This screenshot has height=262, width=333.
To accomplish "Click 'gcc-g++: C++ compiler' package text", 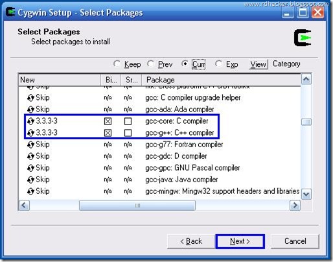I will point(179,133).
